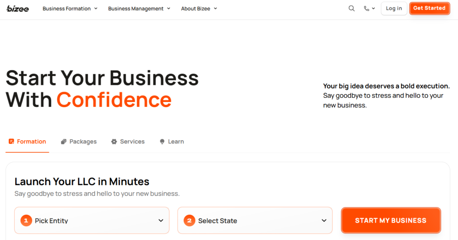Click the Services gear icon
Screen dimensions: 458x240
[114, 142]
